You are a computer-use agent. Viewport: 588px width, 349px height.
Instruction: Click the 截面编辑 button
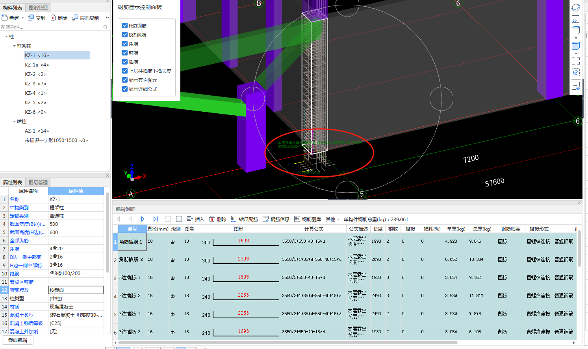point(18,340)
